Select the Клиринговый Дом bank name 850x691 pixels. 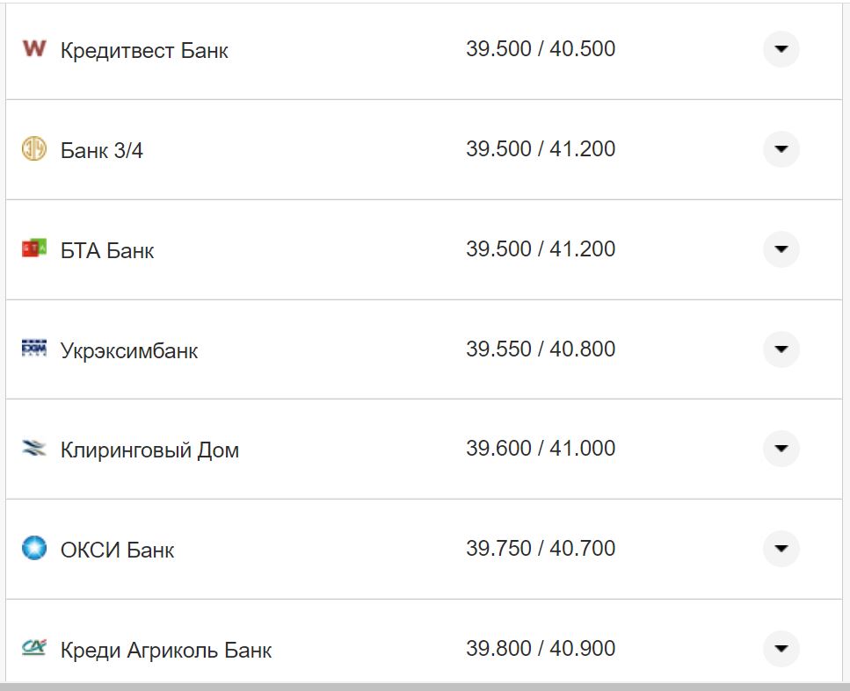[149, 450]
